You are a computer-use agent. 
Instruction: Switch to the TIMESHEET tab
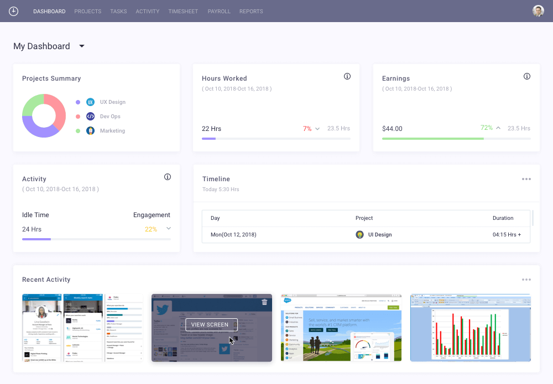coord(183,11)
